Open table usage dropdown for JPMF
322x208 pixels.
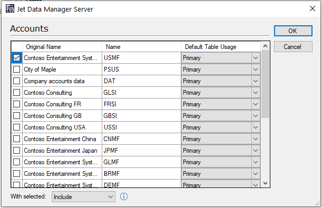pos(256,151)
